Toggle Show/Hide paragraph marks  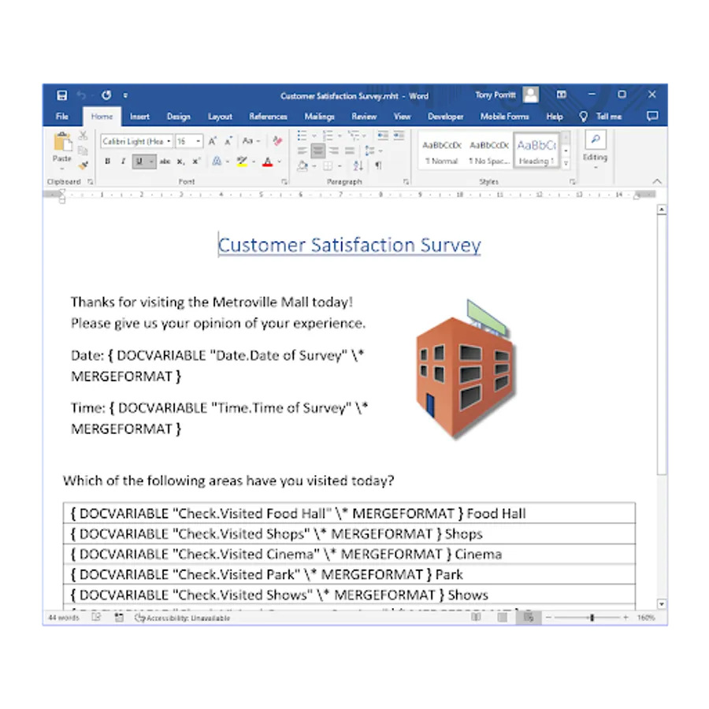point(378,166)
